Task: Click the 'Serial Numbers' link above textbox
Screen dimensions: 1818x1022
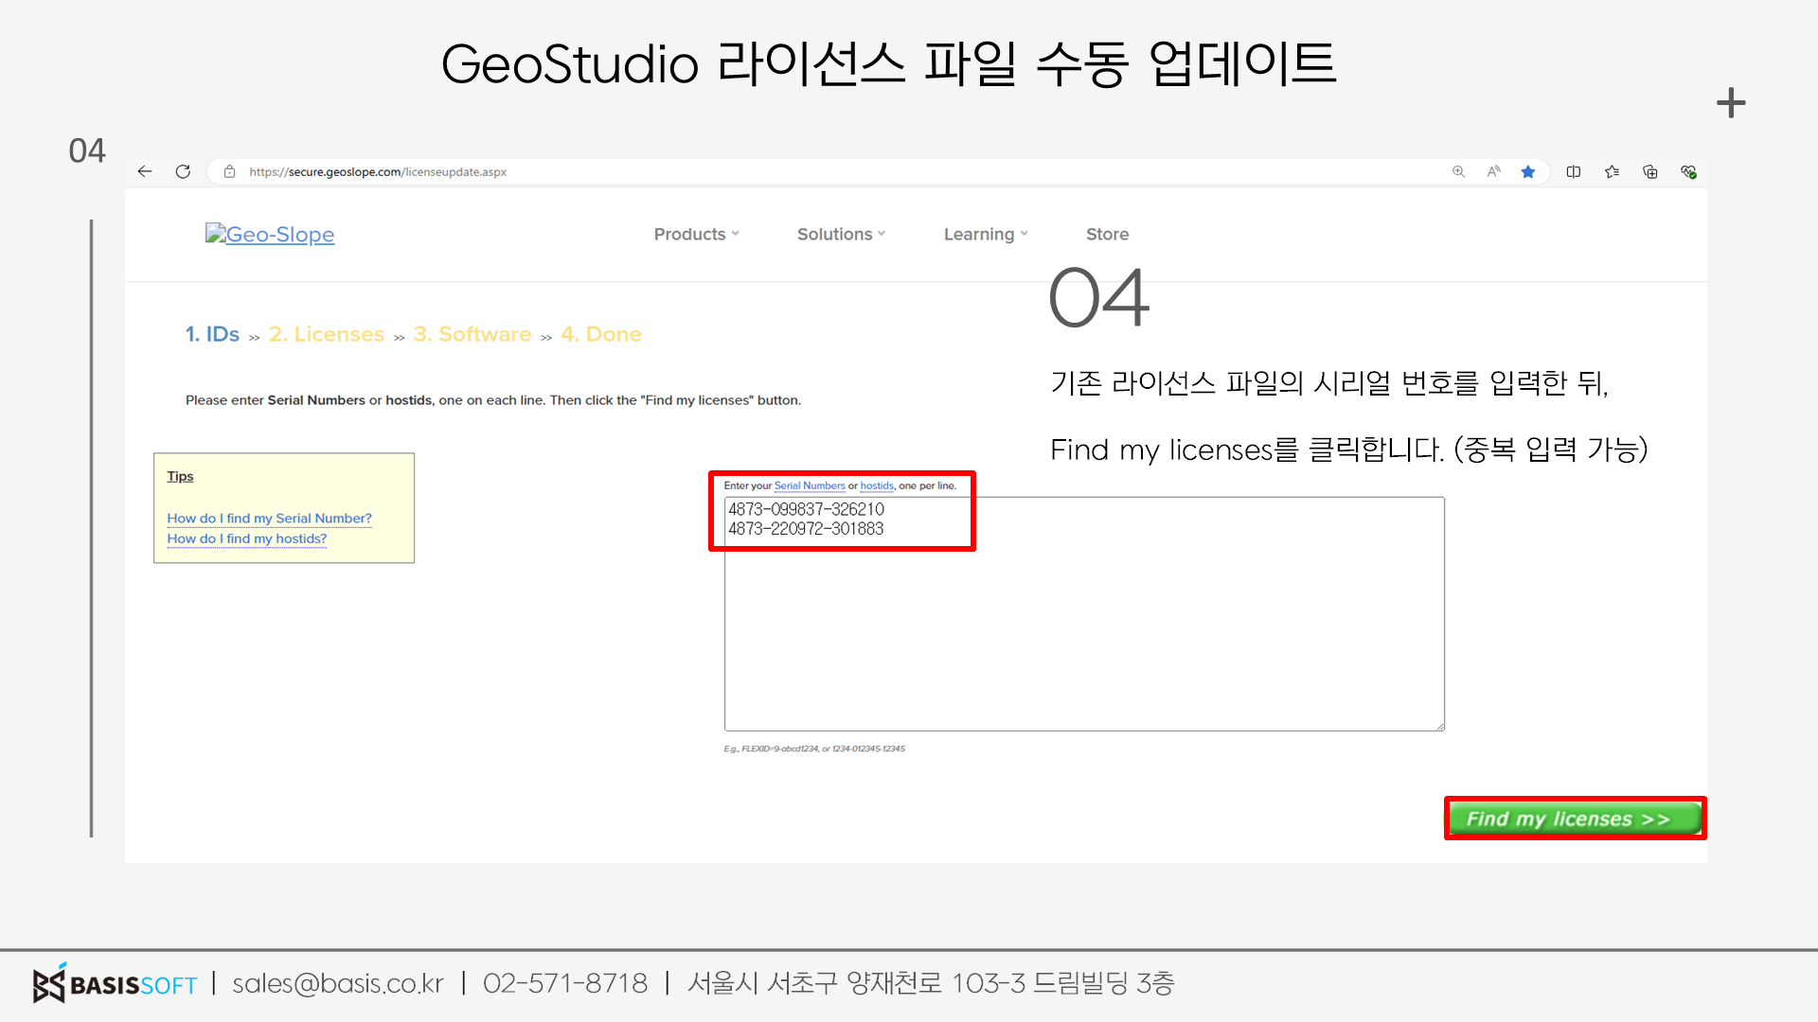Action: [x=810, y=485]
